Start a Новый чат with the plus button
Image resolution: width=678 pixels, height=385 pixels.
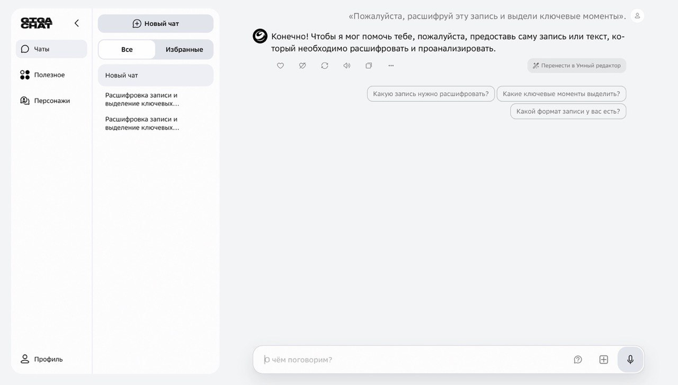[x=155, y=24]
